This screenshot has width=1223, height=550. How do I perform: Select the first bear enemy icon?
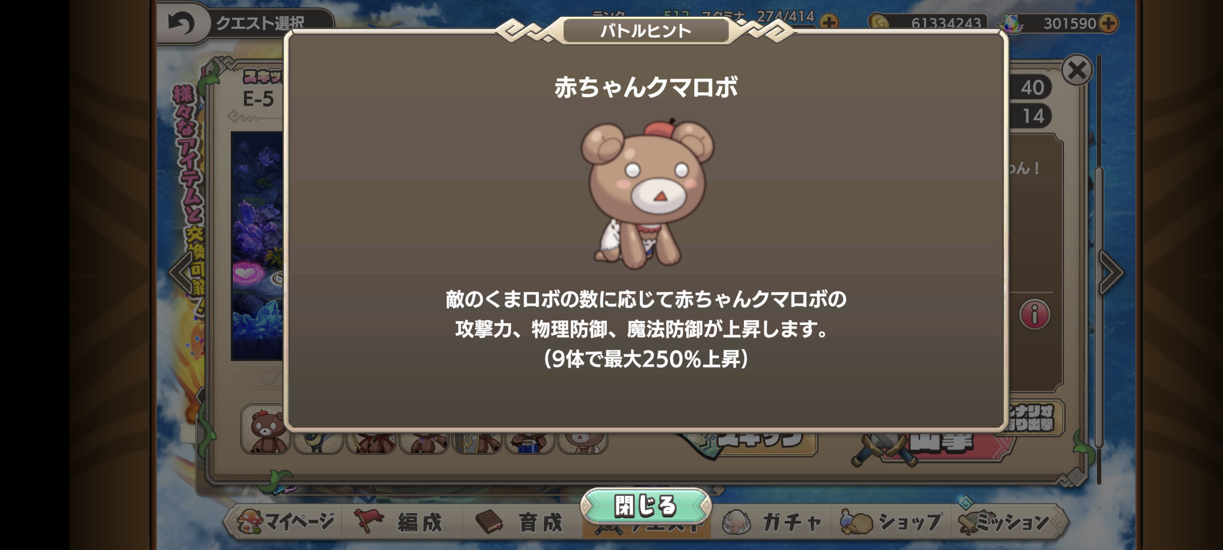[265, 429]
